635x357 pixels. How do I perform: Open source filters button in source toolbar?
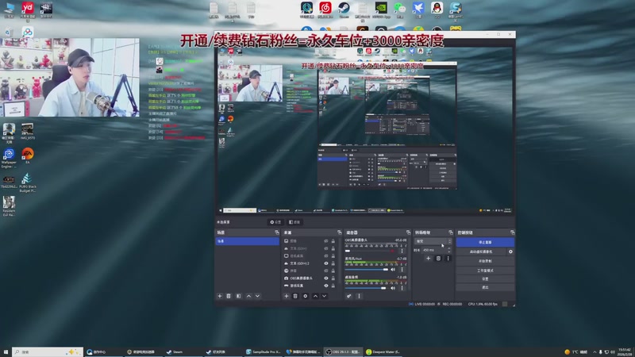294,222
